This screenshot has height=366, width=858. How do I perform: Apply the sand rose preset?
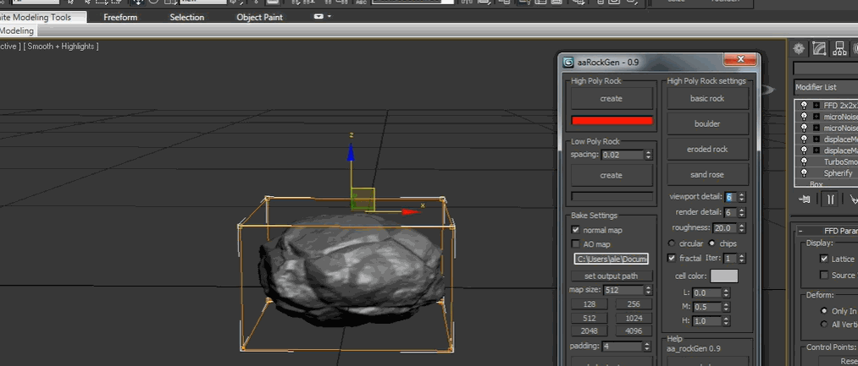(x=707, y=175)
